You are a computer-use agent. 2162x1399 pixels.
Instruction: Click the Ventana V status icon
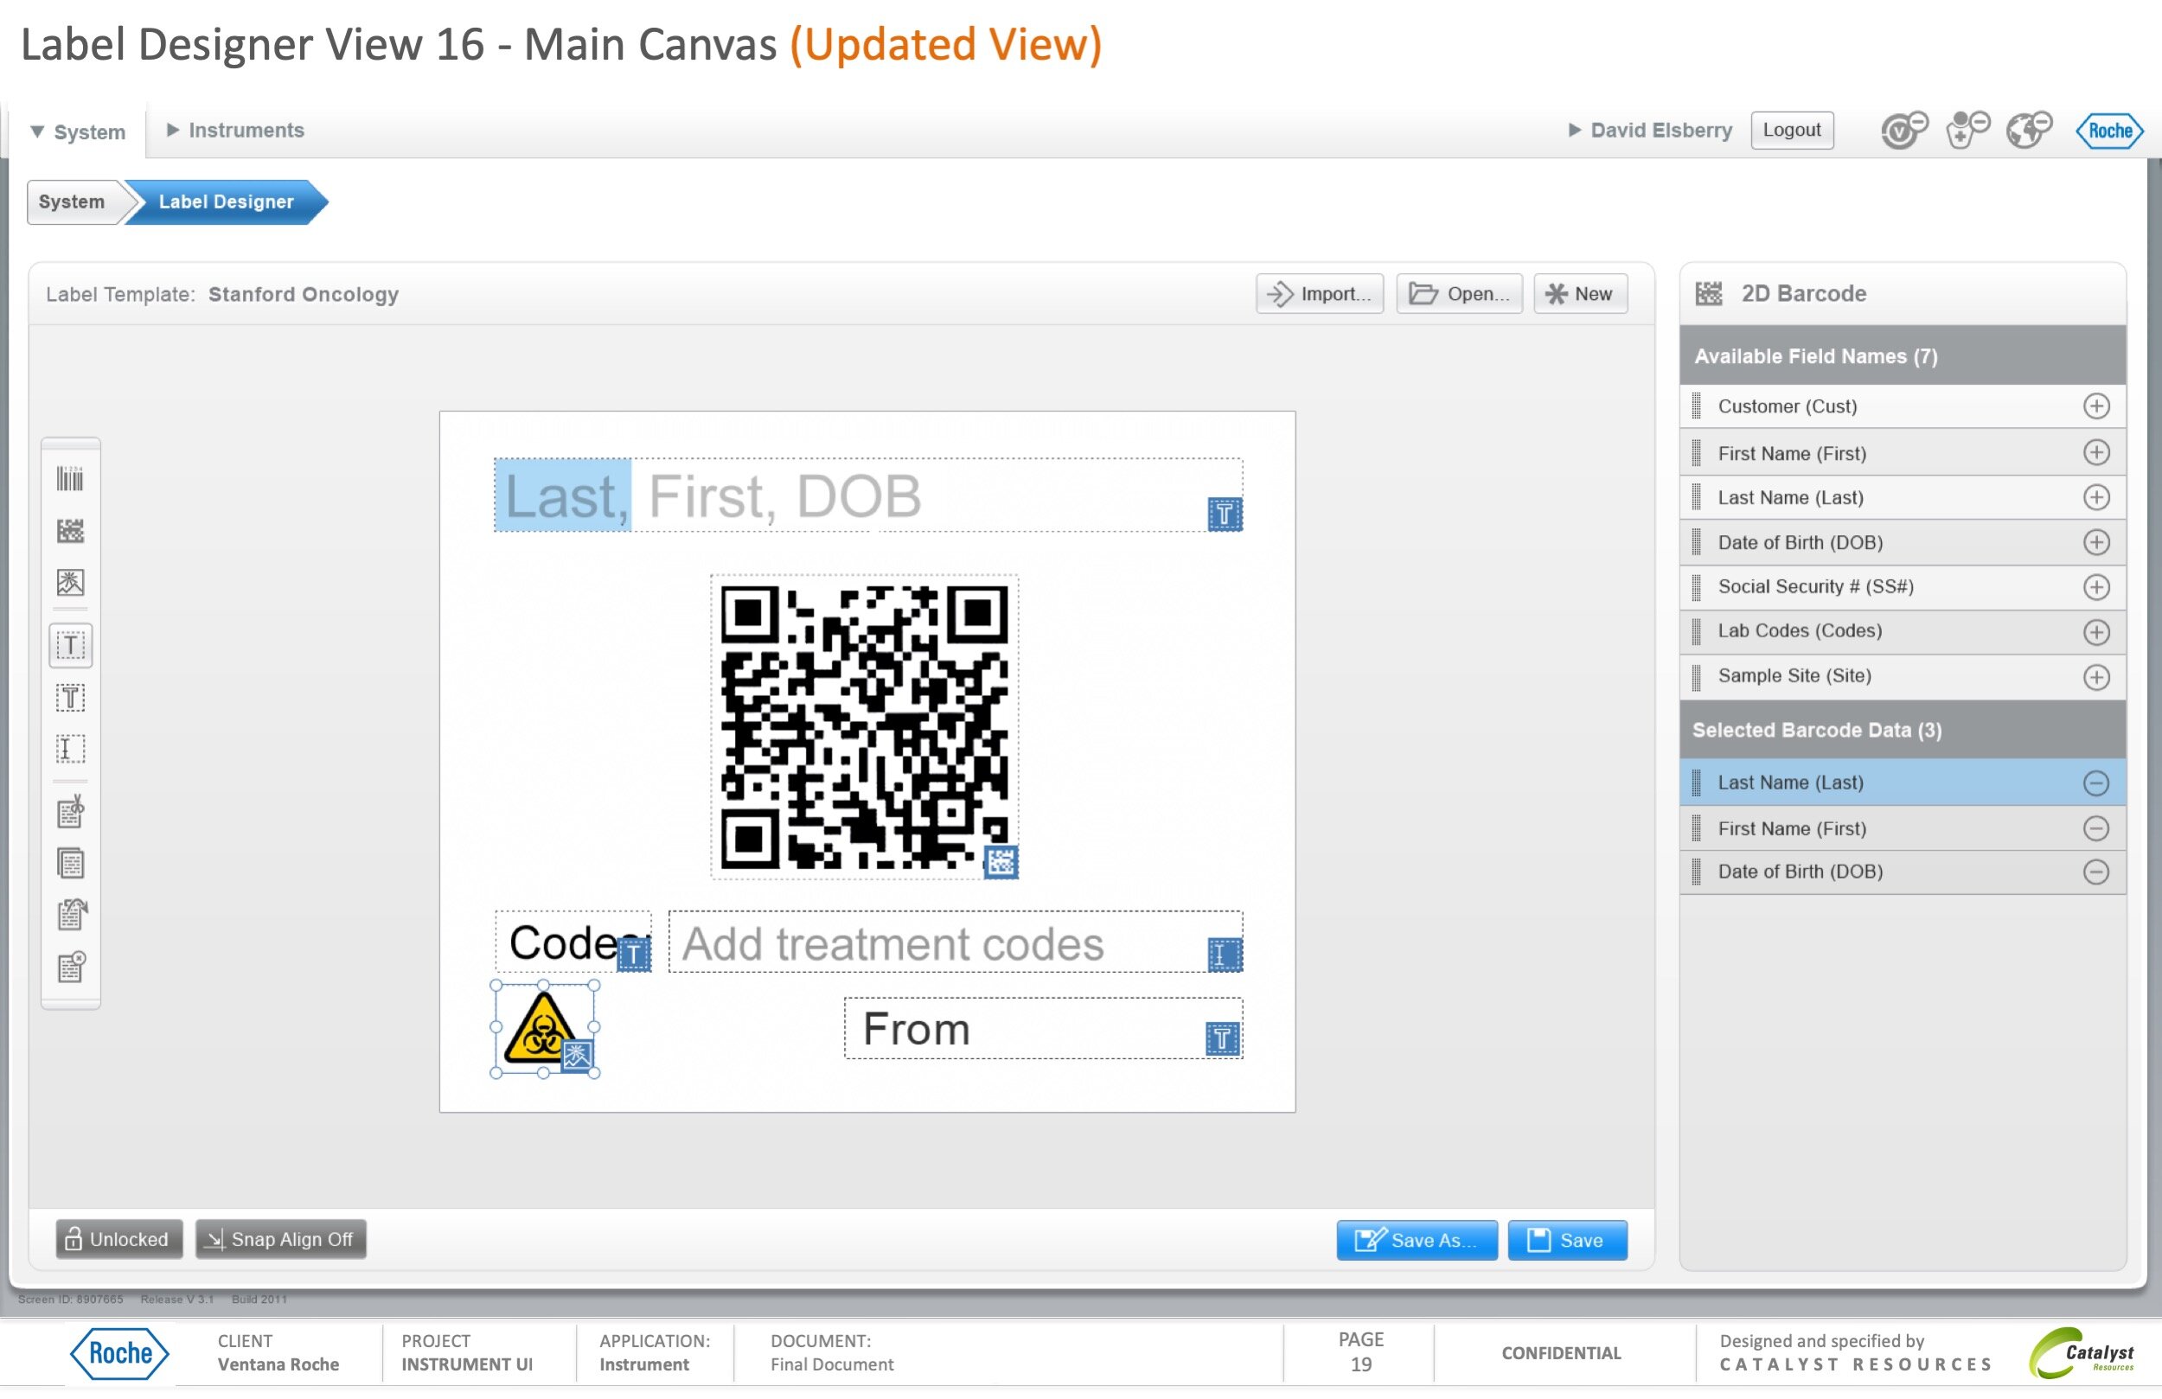click(1904, 130)
